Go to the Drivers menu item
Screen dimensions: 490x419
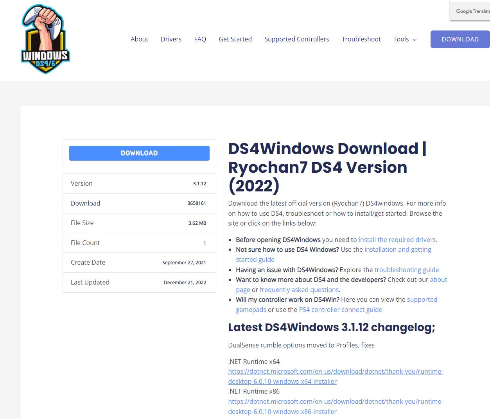tap(171, 39)
